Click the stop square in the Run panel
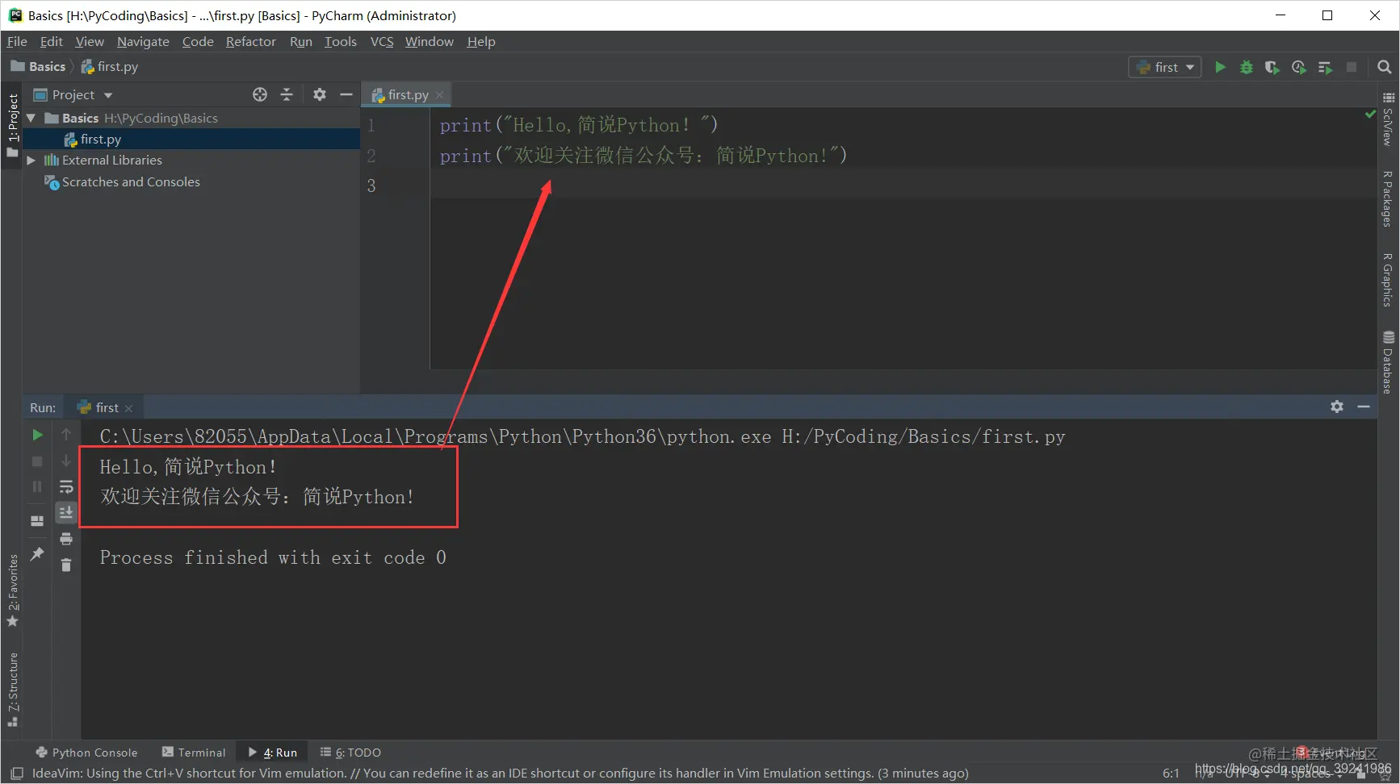This screenshot has height=784, width=1400. [x=37, y=461]
